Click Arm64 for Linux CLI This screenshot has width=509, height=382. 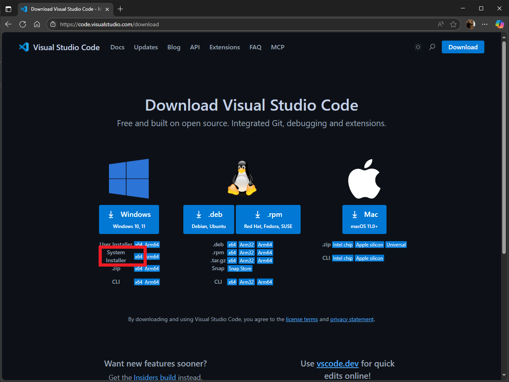[x=265, y=282]
